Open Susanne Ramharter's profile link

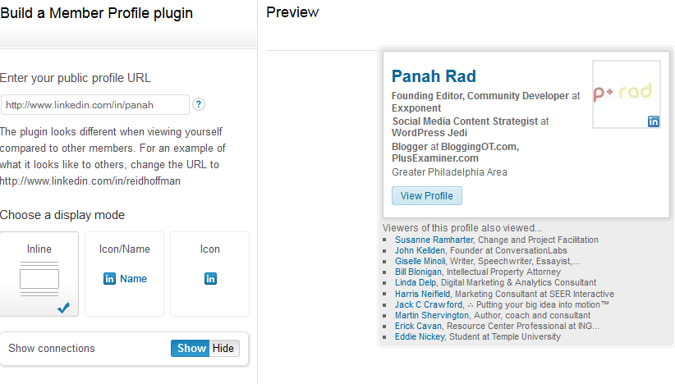(434, 240)
